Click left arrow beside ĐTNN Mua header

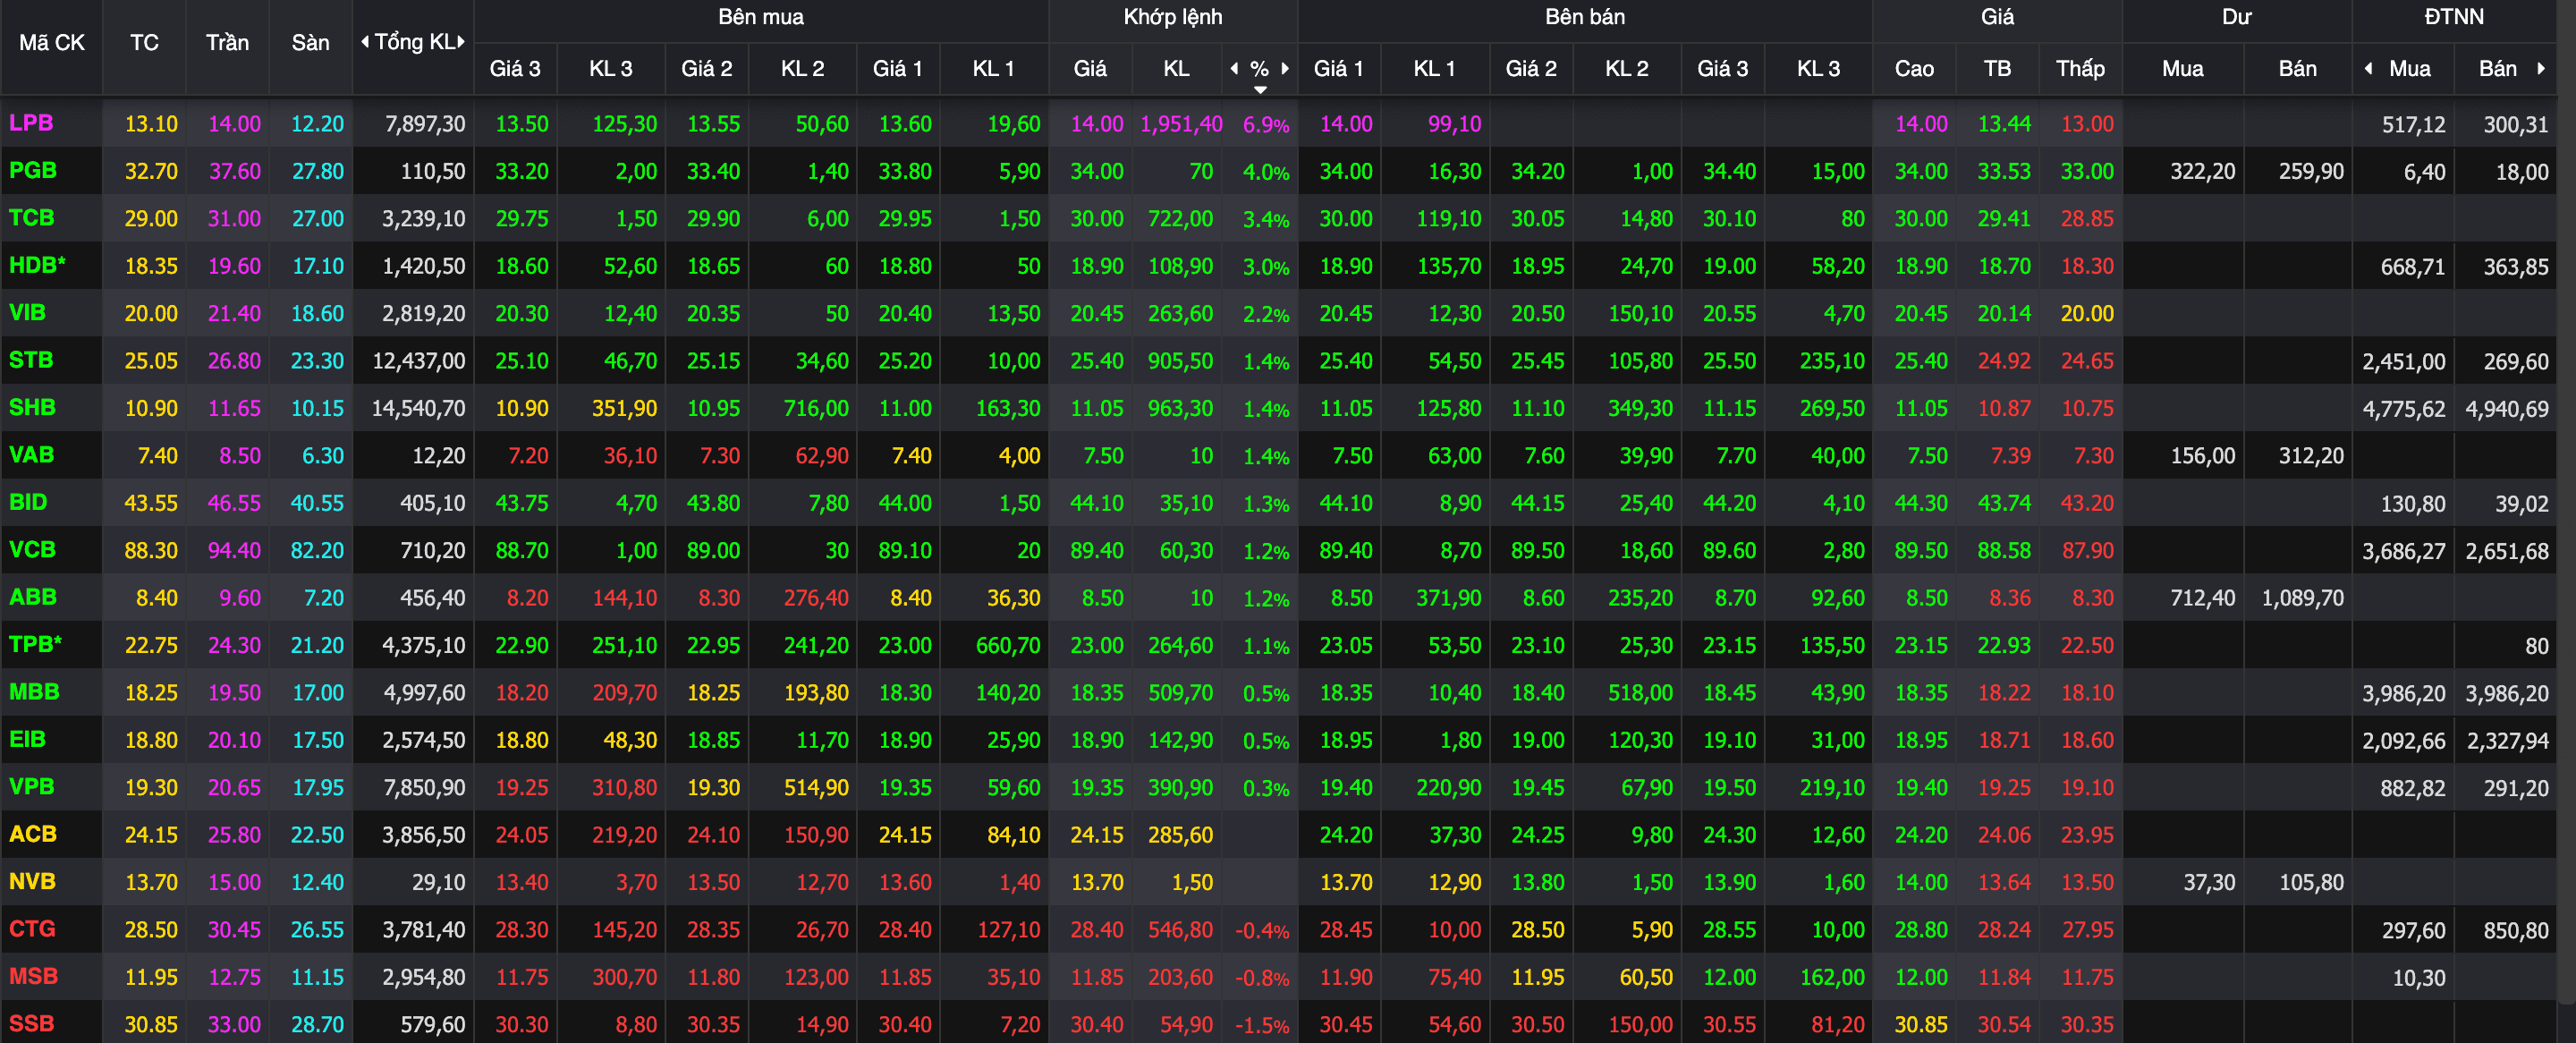(x=2368, y=68)
